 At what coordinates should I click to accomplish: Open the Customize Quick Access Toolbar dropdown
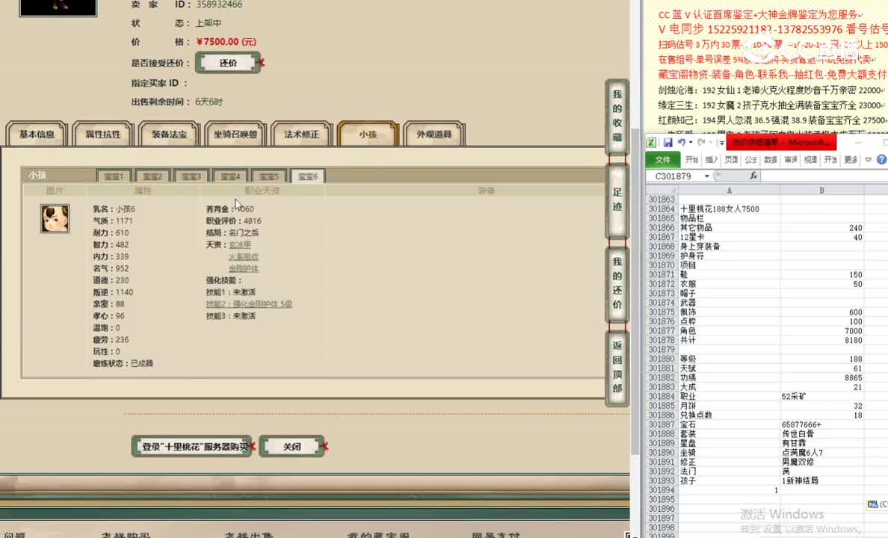pos(721,142)
